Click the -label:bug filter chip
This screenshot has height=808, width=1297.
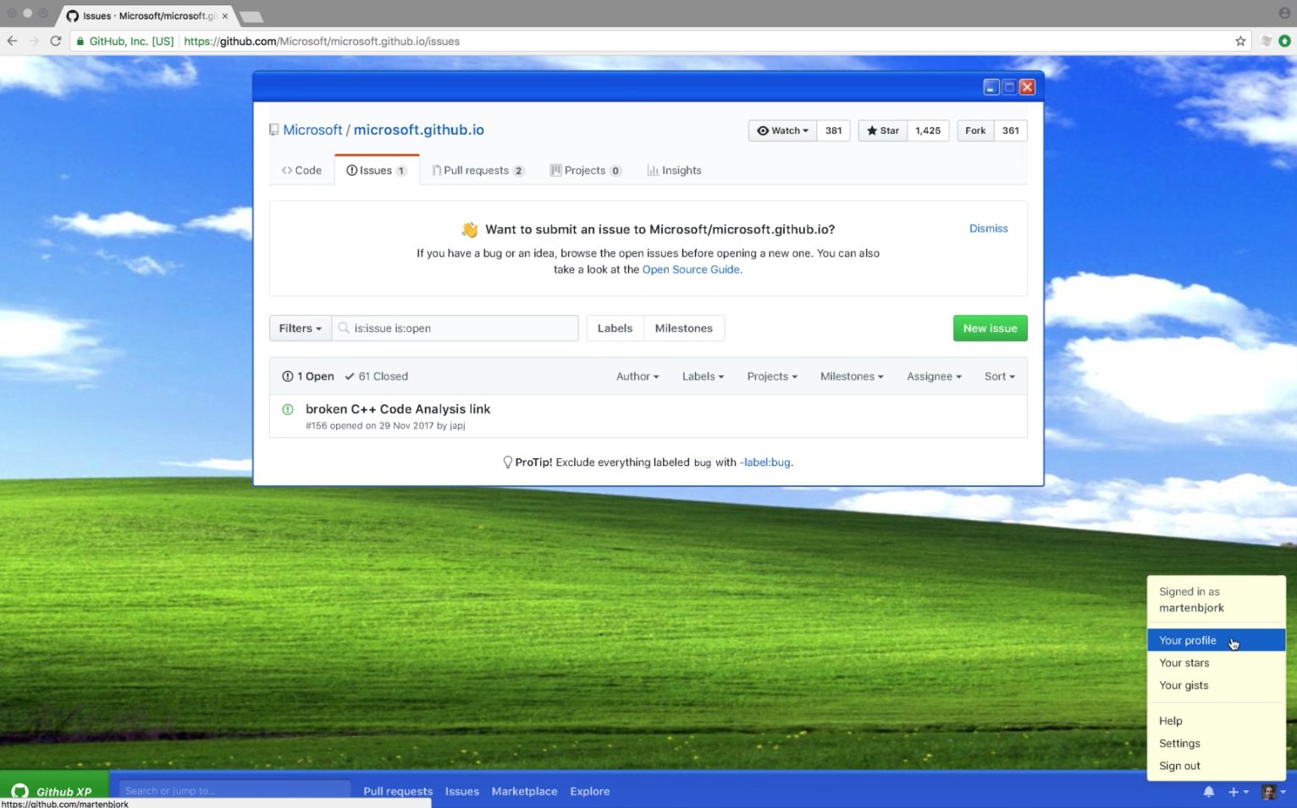[x=764, y=462]
